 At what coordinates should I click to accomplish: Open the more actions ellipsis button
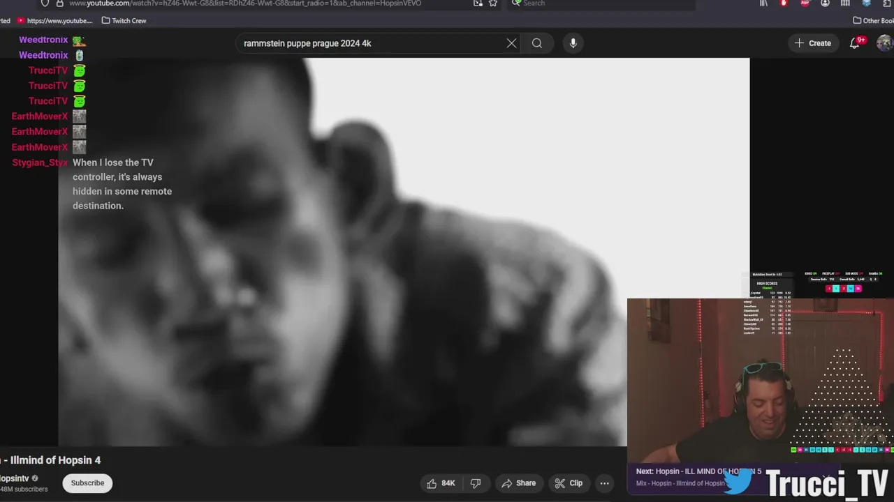point(605,483)
